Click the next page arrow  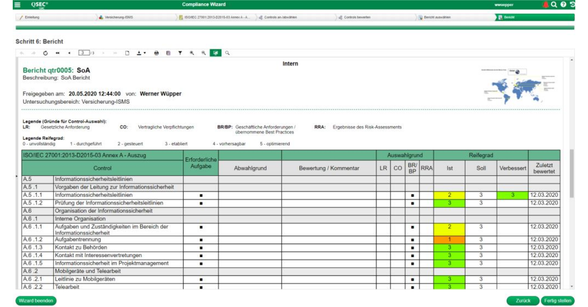[104, 52]
